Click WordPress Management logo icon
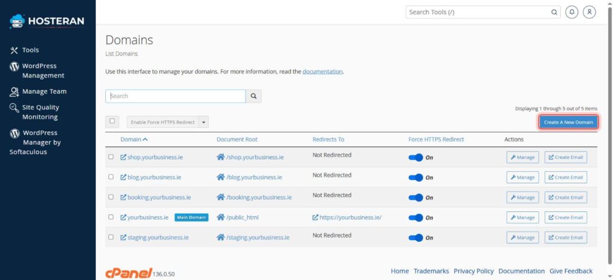 pos(14,66)
